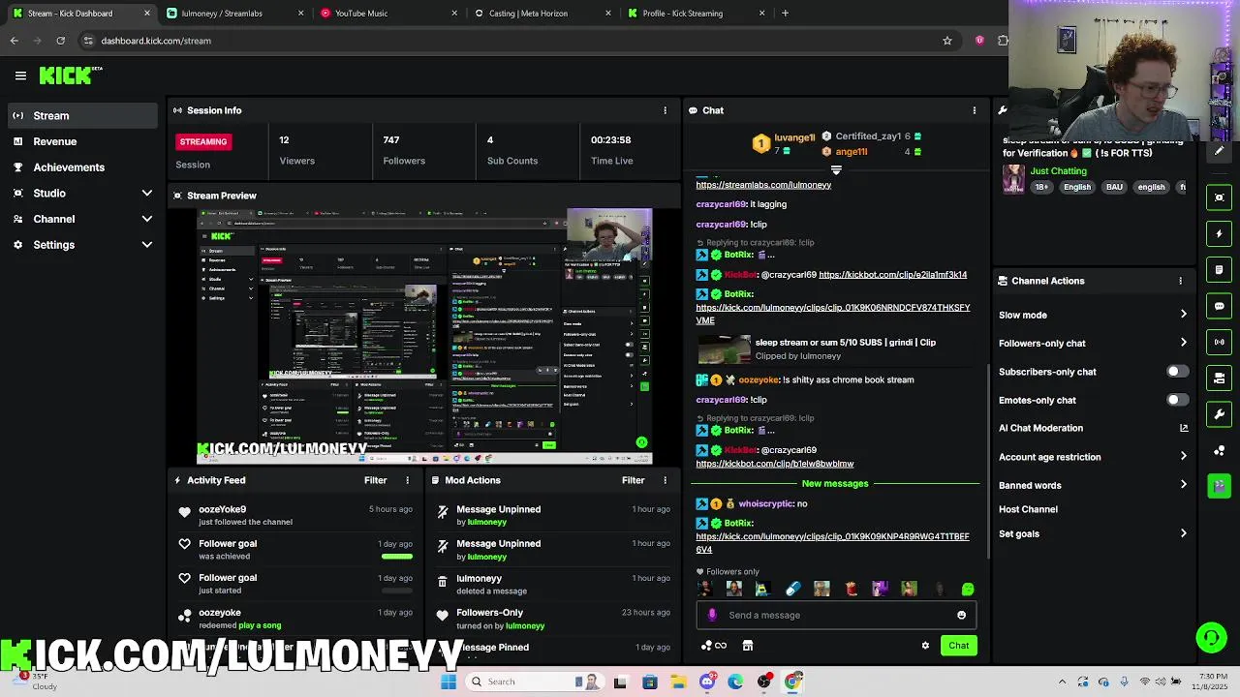Open Set goals options

tap(1093, 533)
